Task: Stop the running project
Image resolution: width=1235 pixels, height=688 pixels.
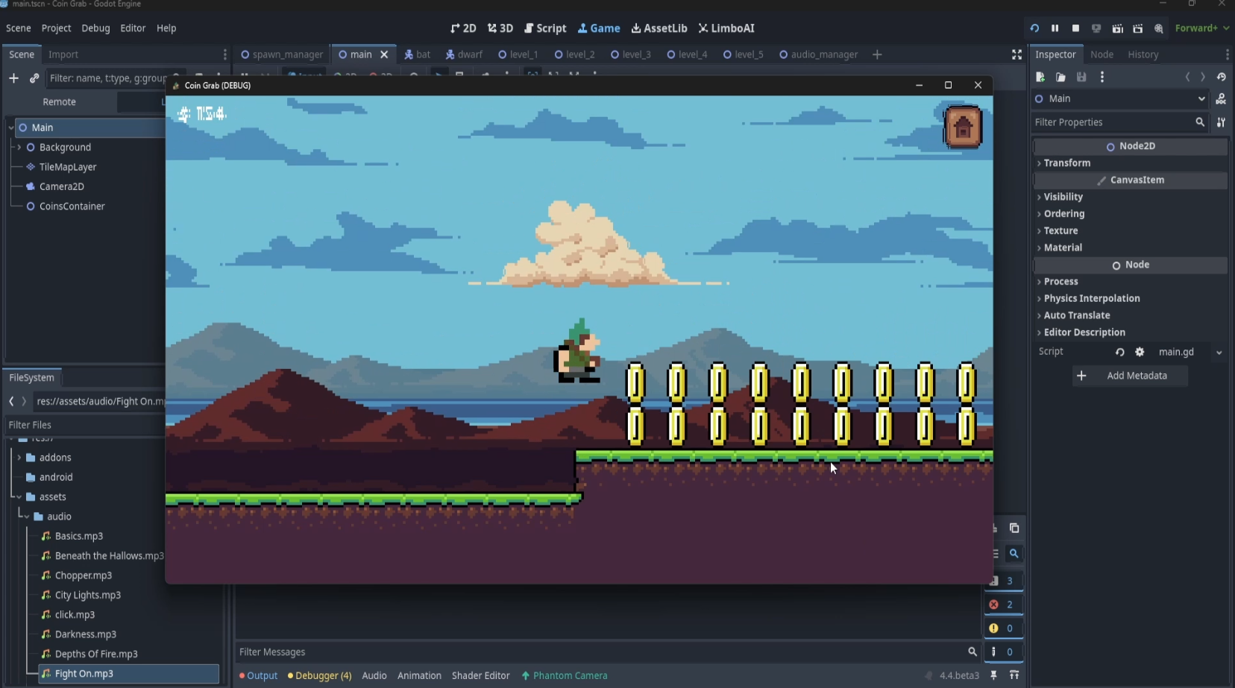Action: click(x=1075, y=28)
